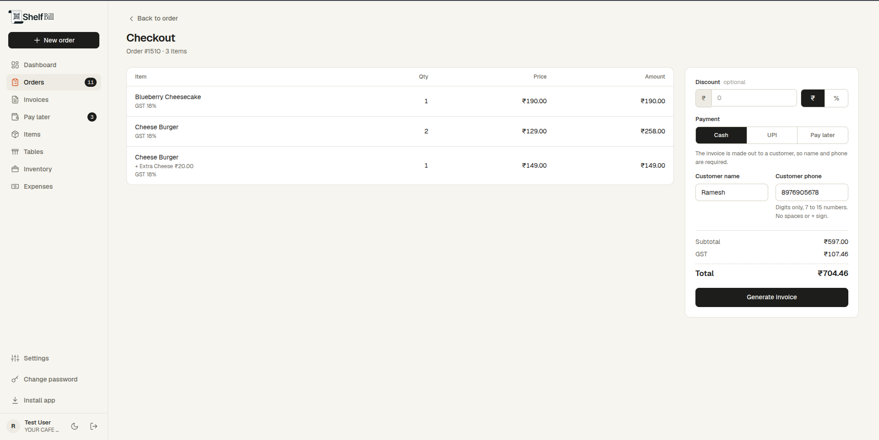Click the ₹258.00 amount cell

[x=653, y=131]
